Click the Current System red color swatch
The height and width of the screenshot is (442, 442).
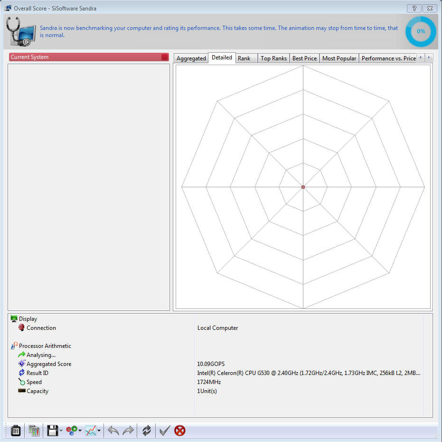pos(165,57)
